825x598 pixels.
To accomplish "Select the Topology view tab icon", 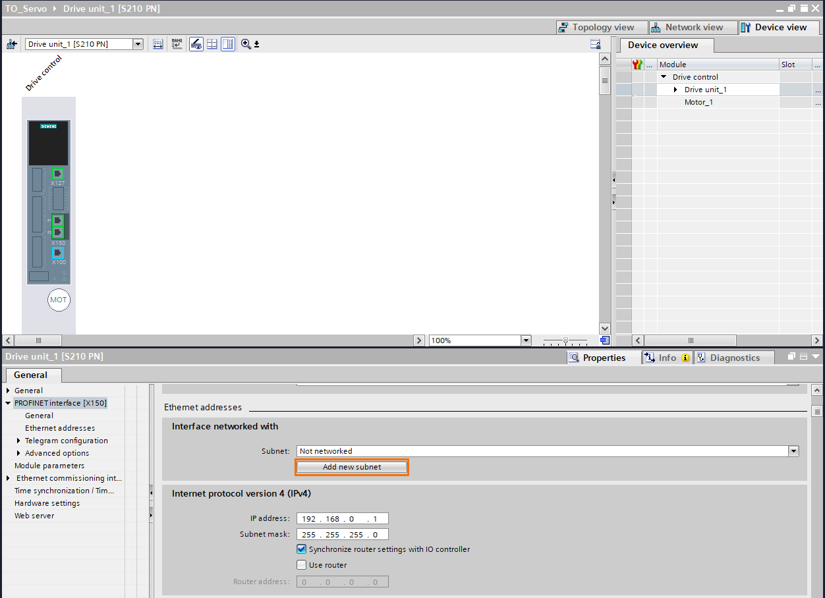I will pyautogui.click(x=563, y=27).
